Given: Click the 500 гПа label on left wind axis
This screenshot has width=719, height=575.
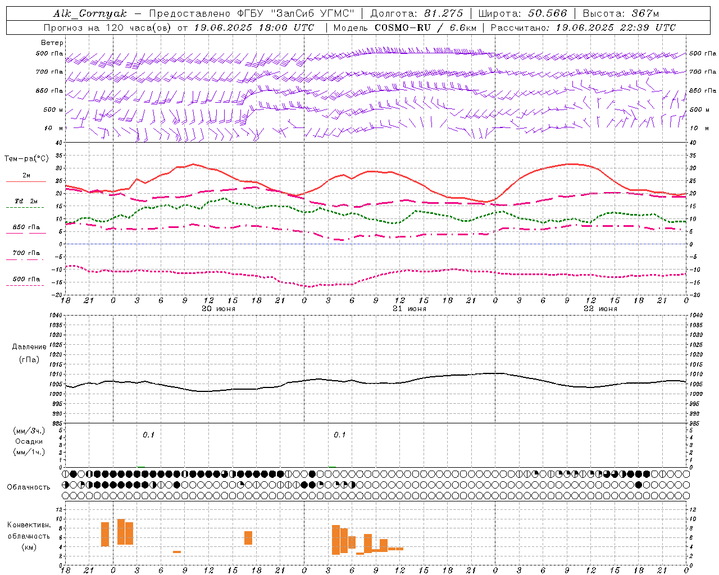Looking at the screenshot, I should (49, 54).
